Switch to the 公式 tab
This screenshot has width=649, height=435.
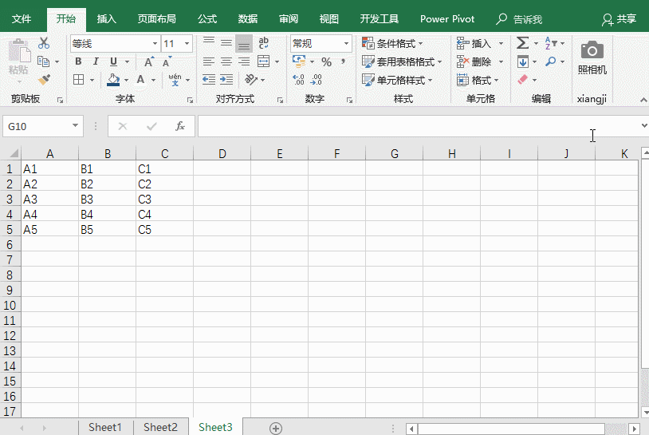pyautogui.click(x=207, y=19)
